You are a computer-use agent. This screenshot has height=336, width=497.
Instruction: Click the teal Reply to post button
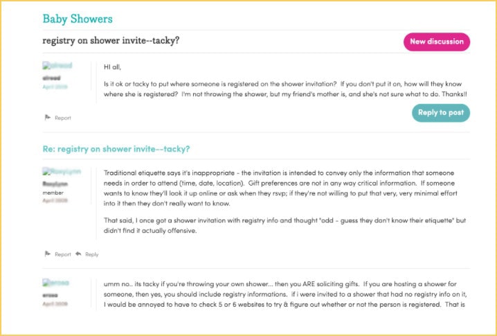pyautogui.click(x=440, y=113)
